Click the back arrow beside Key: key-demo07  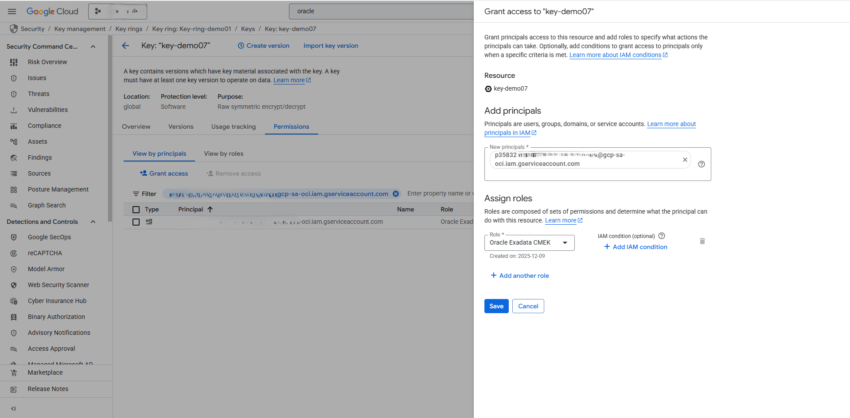(126, 46)
